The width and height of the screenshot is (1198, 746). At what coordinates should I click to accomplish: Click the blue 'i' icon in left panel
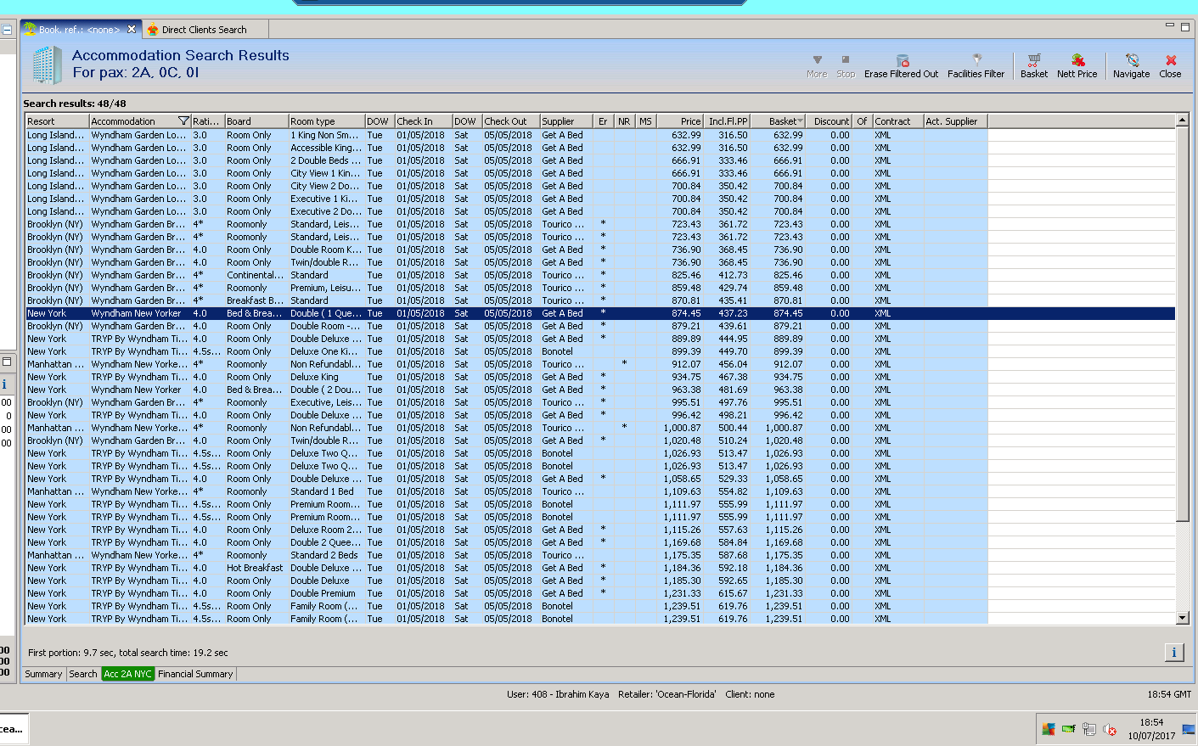click(5, 384)
